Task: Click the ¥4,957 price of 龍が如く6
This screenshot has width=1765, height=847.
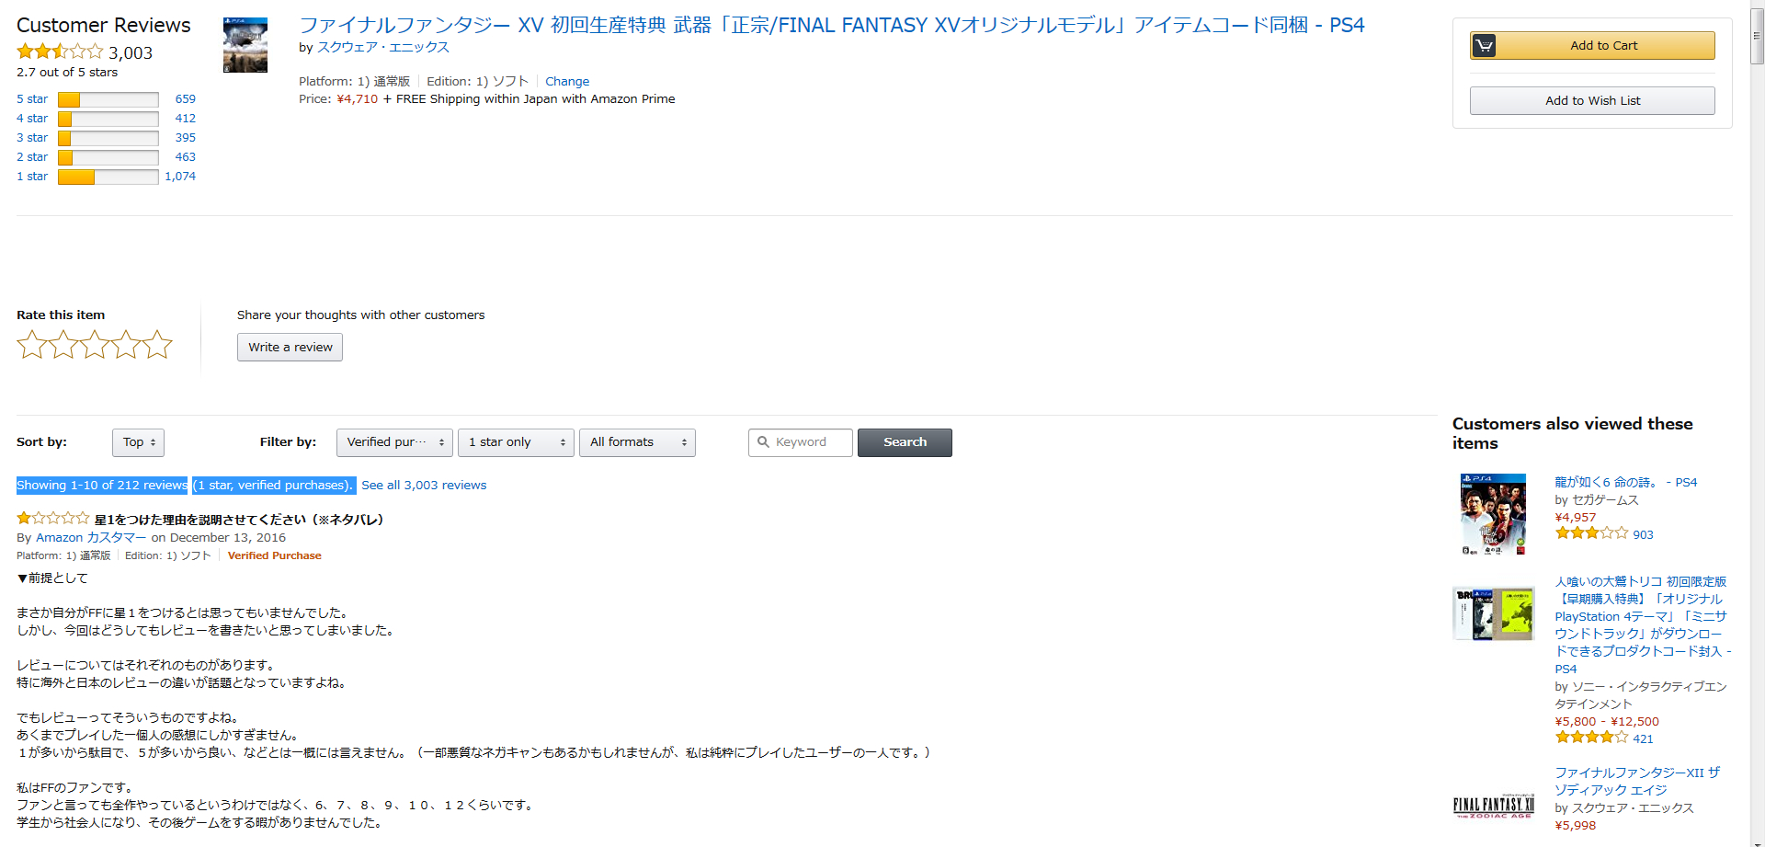Action: point(1576,517)
